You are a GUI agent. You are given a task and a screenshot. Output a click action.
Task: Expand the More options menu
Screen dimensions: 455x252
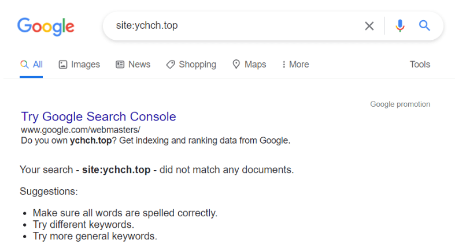295,64
